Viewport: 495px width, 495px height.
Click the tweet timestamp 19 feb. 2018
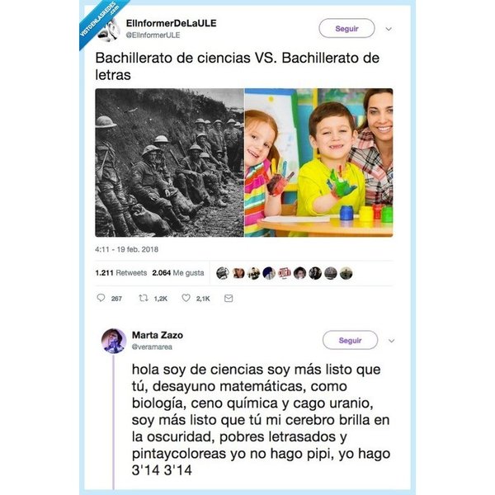[x=126, y=249]
